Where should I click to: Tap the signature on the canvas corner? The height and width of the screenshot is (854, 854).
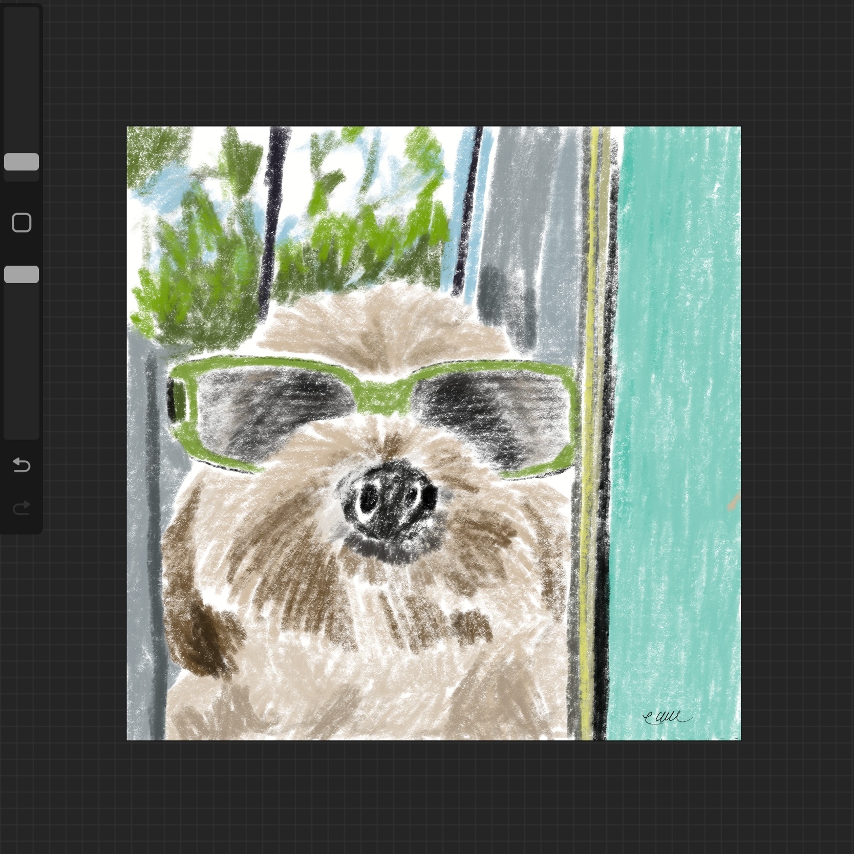tap(667, 718)
